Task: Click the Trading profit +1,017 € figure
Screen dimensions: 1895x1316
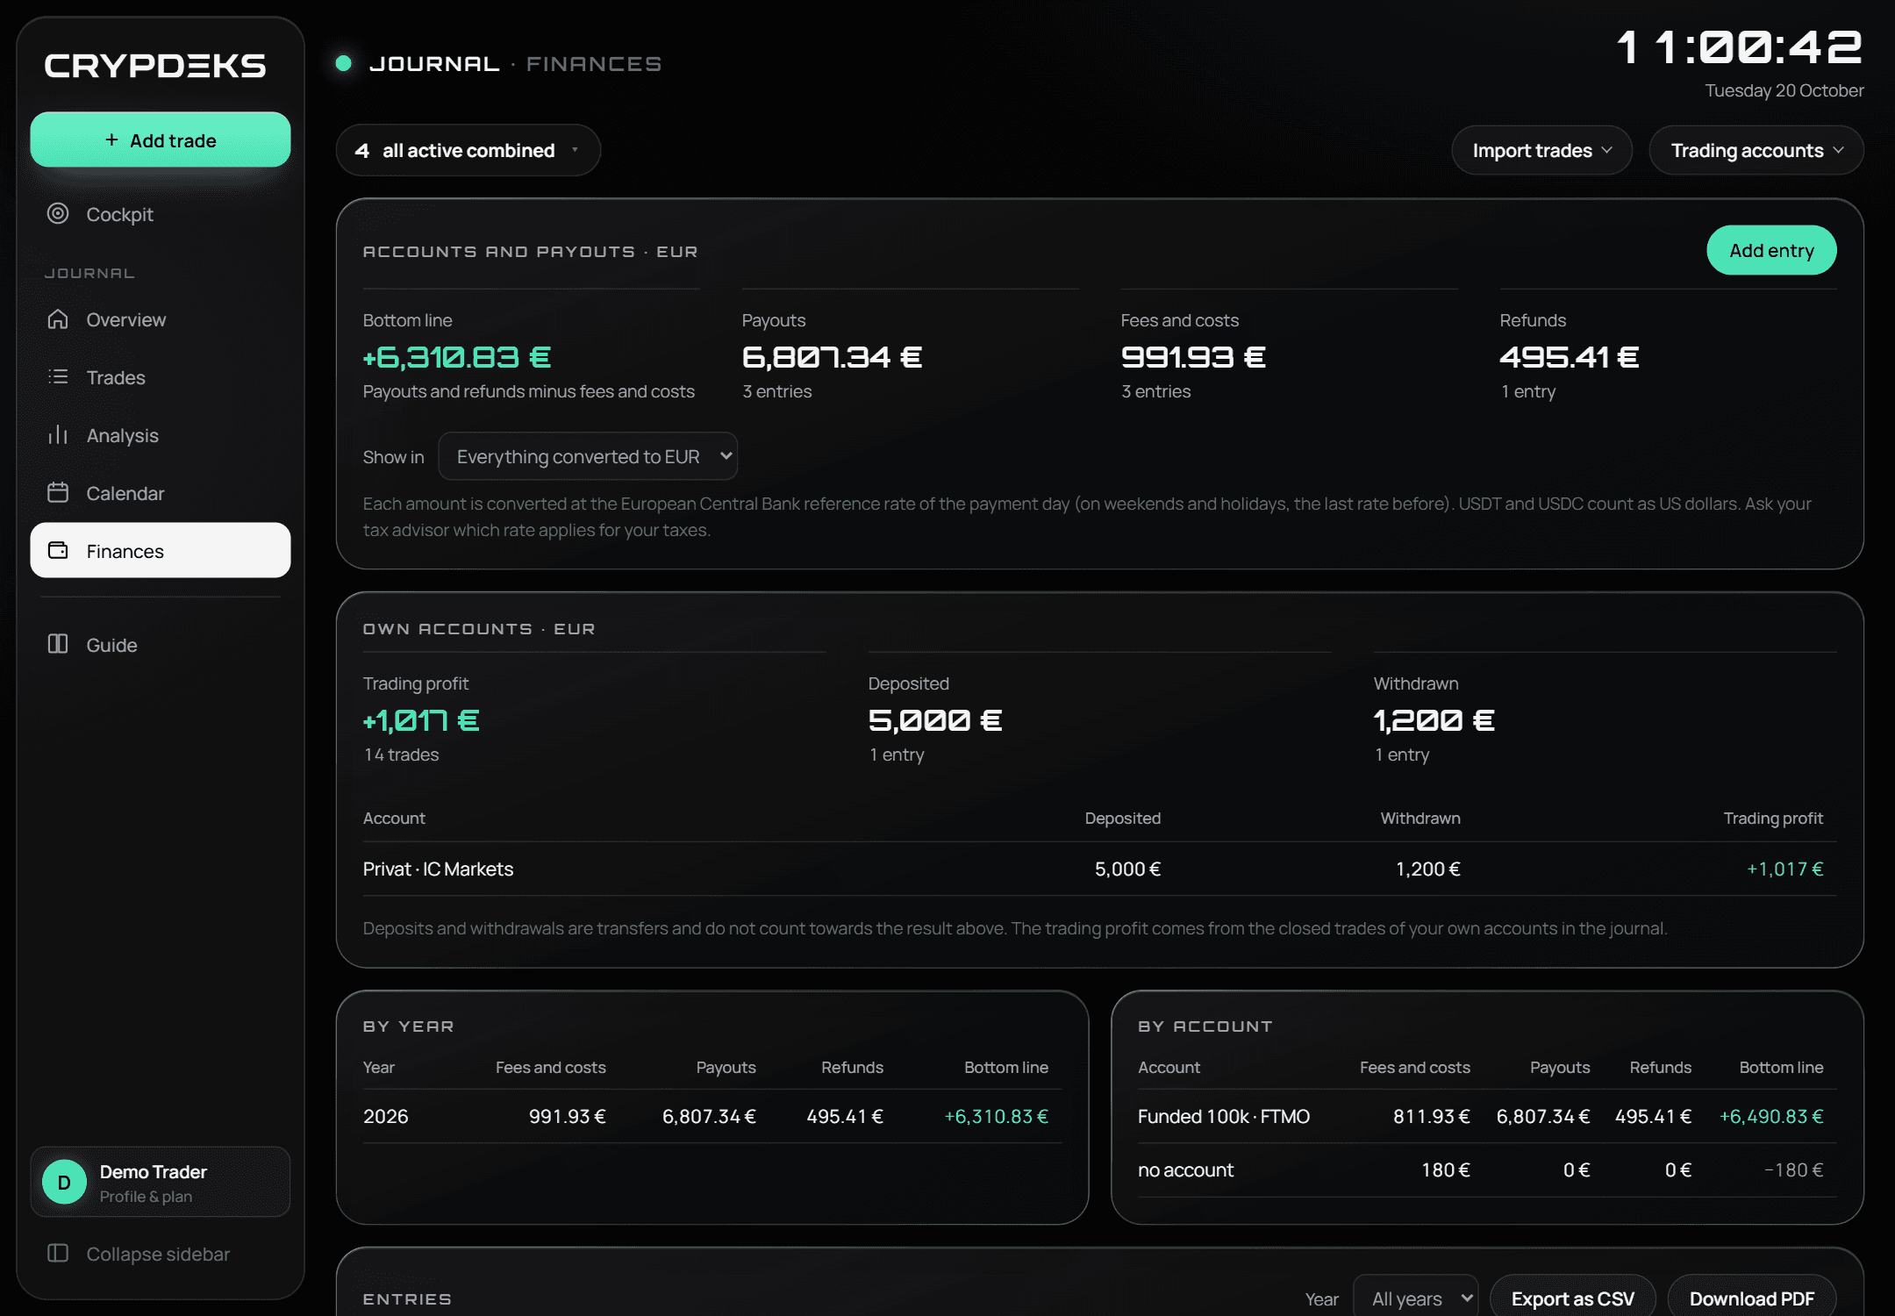Action: pos(421,720)
